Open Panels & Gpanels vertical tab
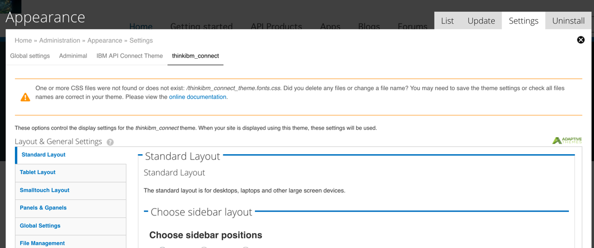Screen dimensions: 594x248 pos(71,208)
